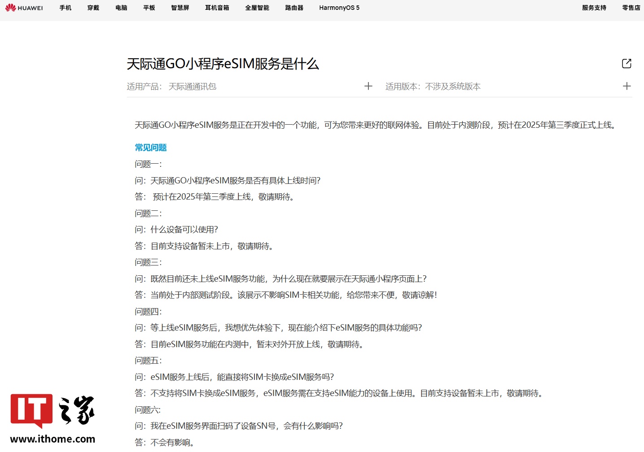Viewport: 644px width, 452px height.
Task: Select the 手机 navigation item
Action: 65,8
